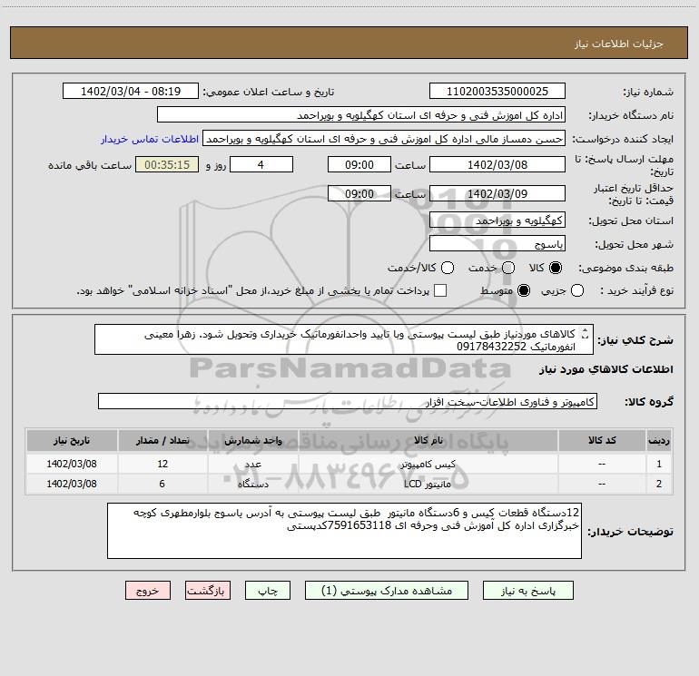
Task: Click the remaining time field 00:35:15
Action: click(x=167, y=164)
